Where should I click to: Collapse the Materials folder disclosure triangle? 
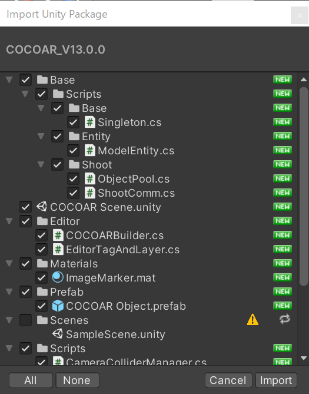(9, 264)
